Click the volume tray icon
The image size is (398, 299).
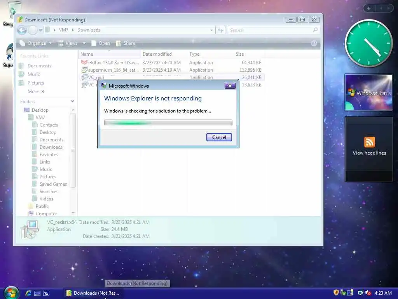tap(368, 293)
